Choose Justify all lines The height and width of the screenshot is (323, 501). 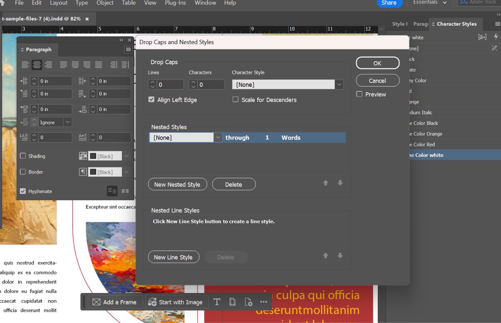tap(98, 65)
